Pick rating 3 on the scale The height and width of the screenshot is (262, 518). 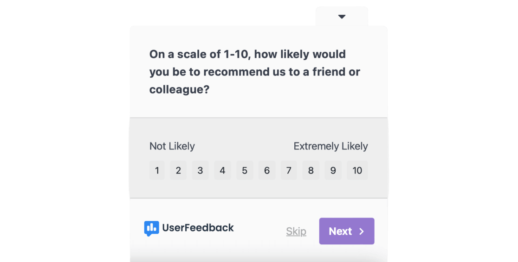tap(200, 170)
